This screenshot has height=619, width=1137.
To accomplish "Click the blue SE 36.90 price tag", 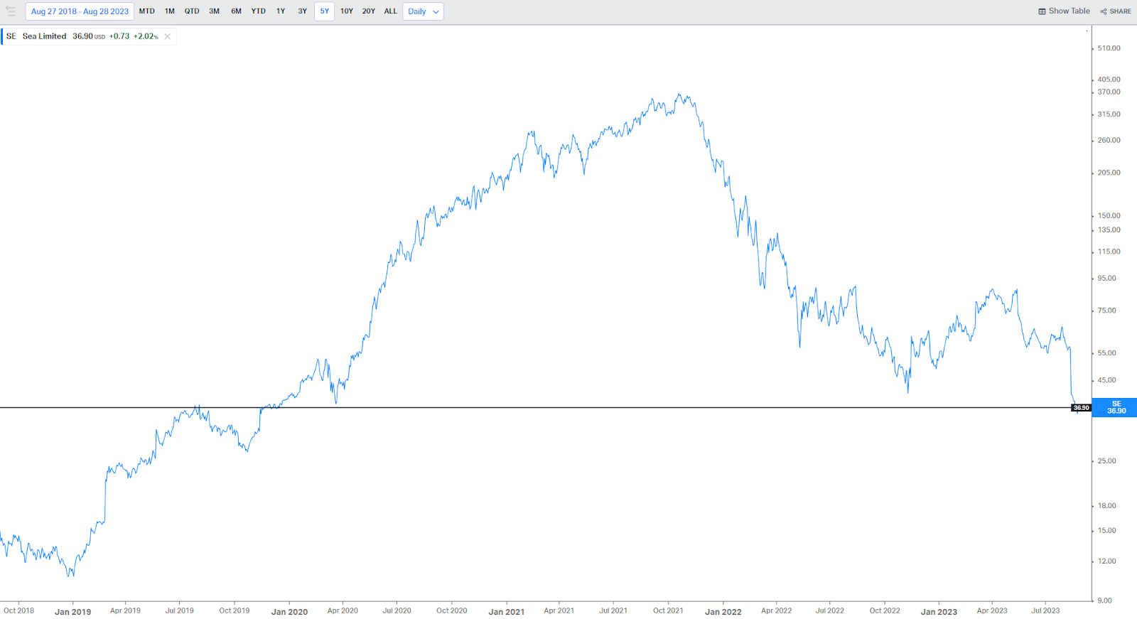I will [1116, 407].
